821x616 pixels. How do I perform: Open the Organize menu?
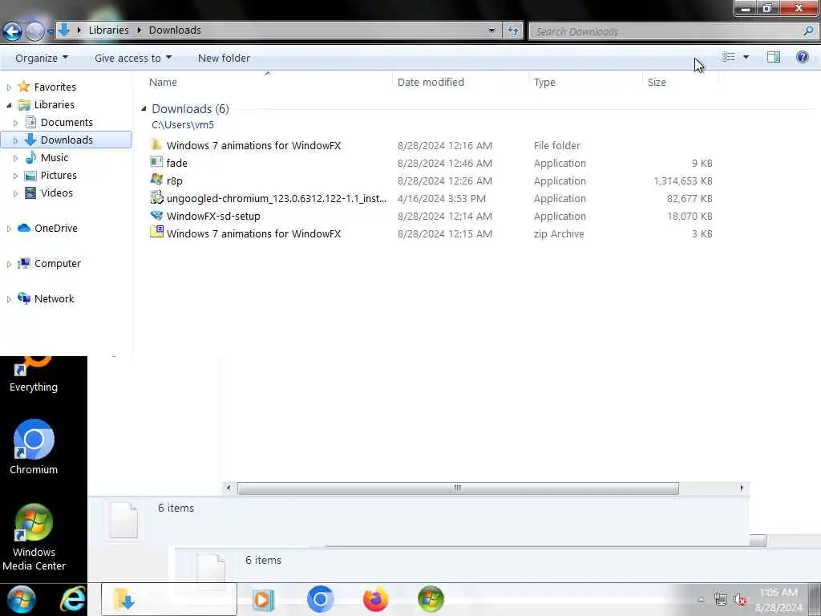[x=42, y=58]
